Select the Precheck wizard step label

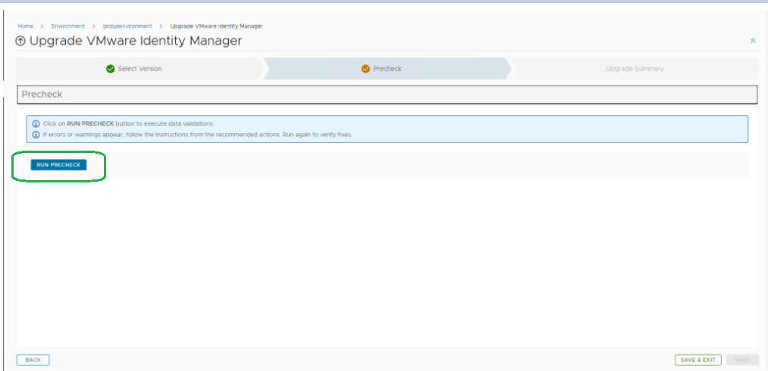[x=387, y=69]
